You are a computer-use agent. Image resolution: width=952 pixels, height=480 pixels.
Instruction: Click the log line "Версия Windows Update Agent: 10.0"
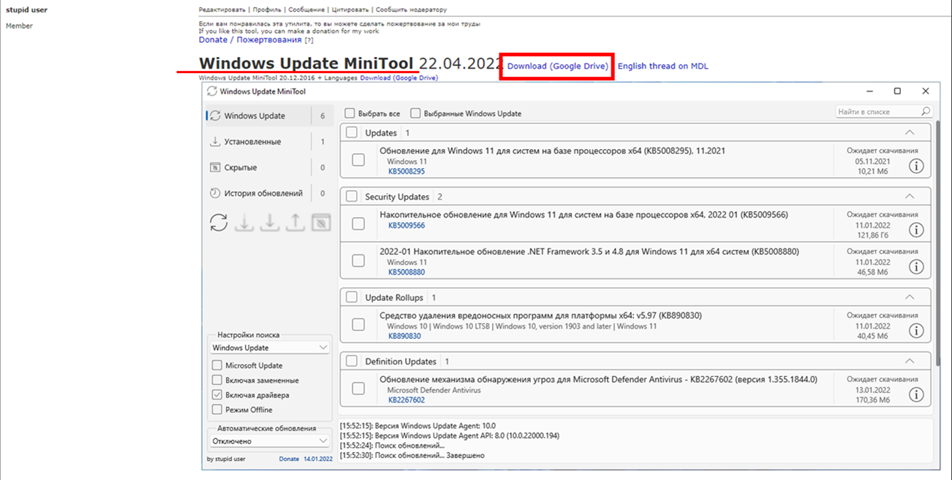point(418,424)
